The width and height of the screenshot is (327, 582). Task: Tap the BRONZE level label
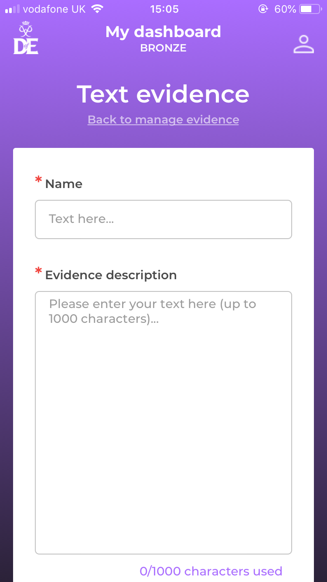pos(163,48)
